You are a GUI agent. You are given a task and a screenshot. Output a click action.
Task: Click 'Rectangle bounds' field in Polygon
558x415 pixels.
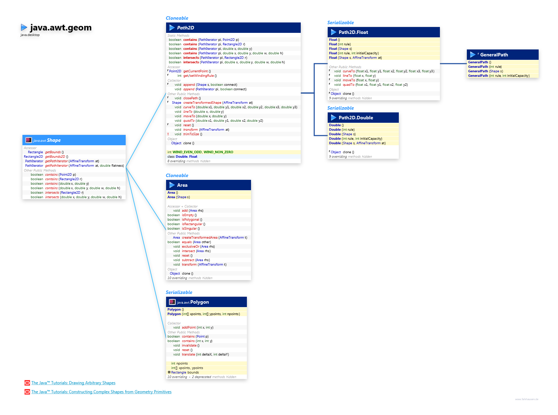[185, 372]
